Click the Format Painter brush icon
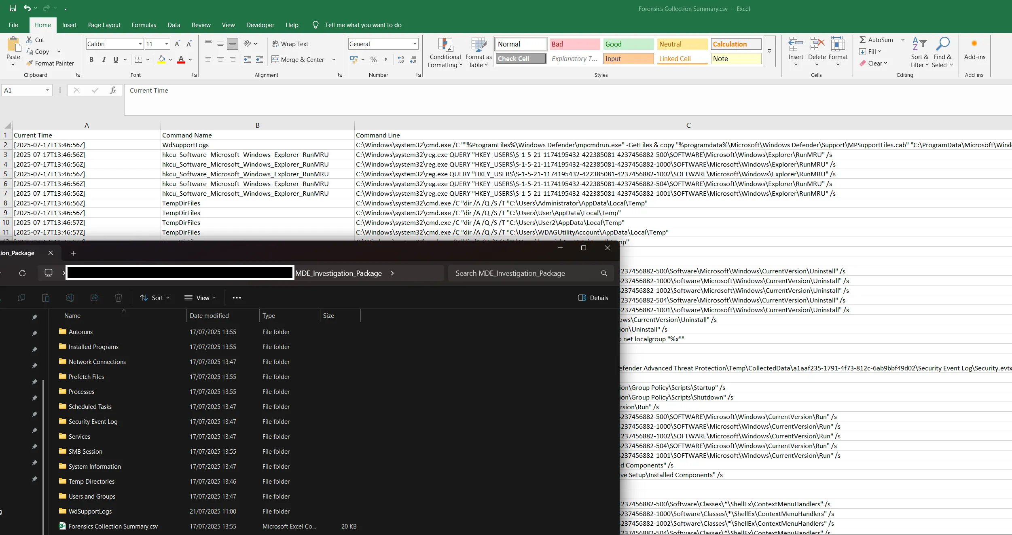Screen dimensions: 1012x535 30,63
